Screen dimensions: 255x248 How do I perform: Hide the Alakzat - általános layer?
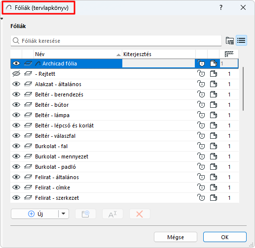[x=16, y=84]
